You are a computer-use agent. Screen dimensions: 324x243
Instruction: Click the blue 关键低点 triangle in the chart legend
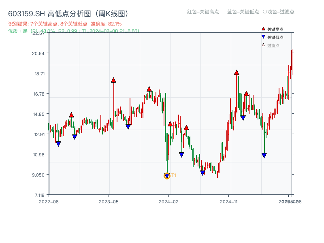[x=263, y=37]
